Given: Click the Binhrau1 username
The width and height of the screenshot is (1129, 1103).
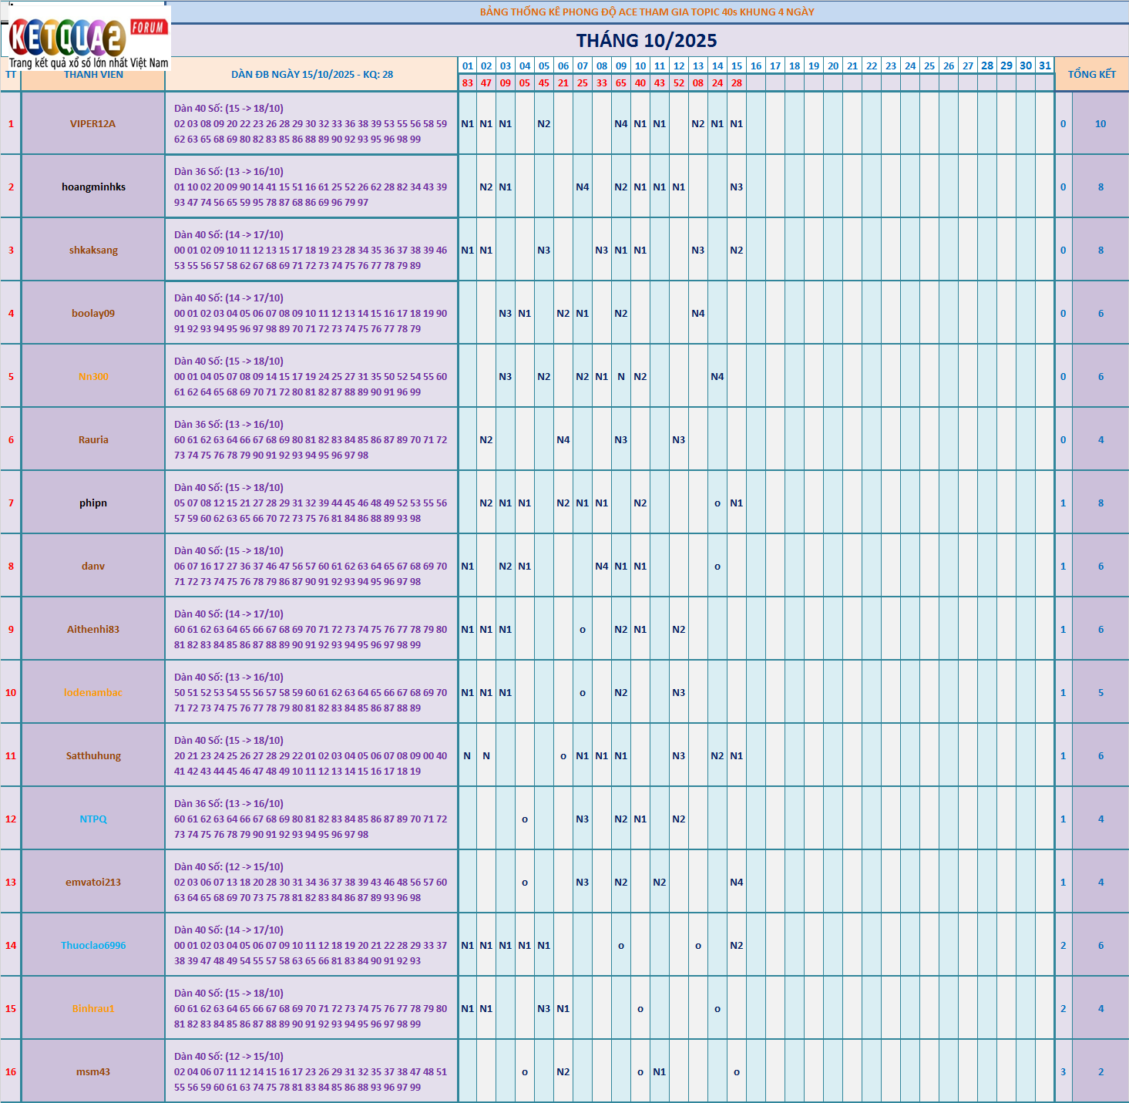Looking at the screenshot, I should click(93, 1009).
